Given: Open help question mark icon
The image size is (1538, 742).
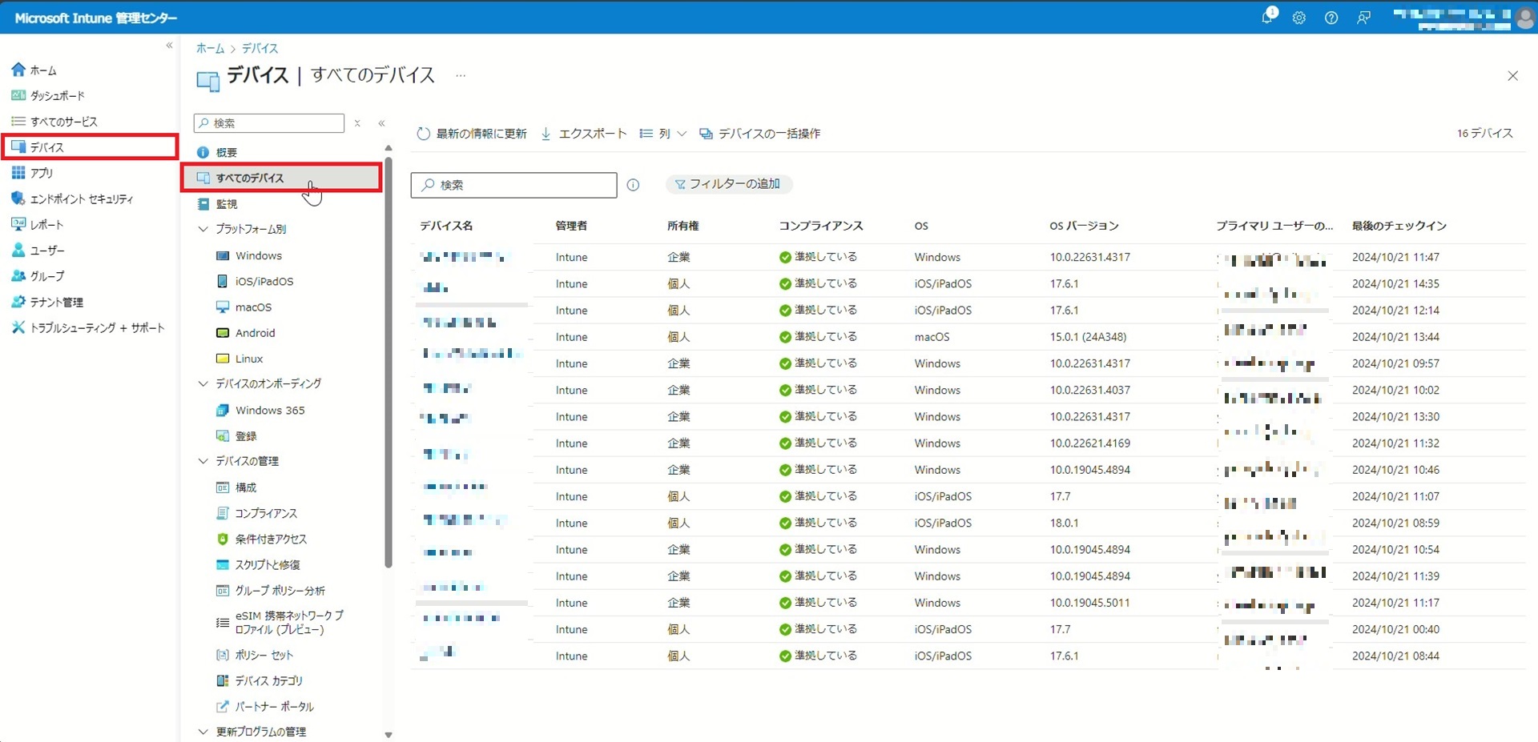Looking at the screenshot, I should point(1331,18).
